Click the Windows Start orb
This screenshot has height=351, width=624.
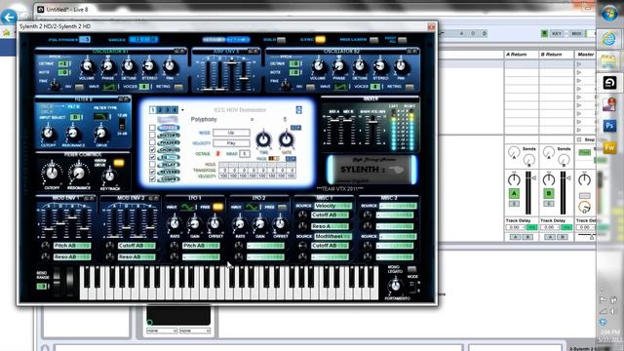tap(608, 14)
